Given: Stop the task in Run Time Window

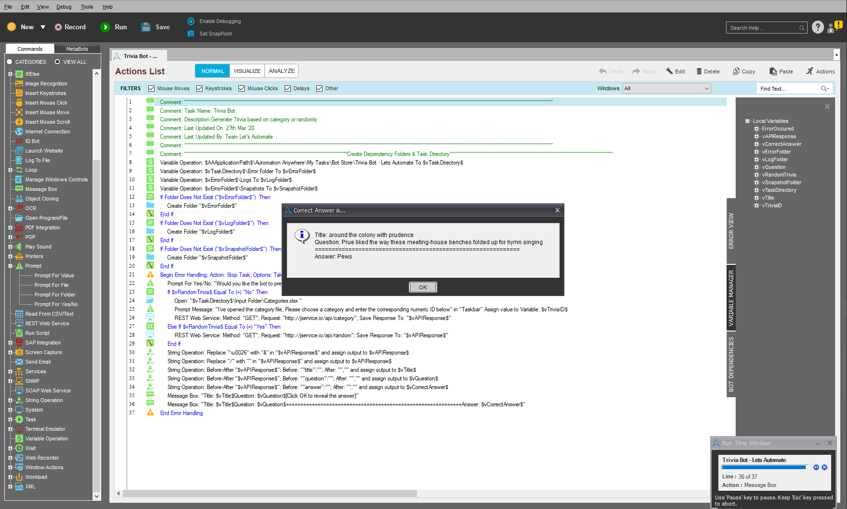Looking at the screenshot, I should coord(824,467).
